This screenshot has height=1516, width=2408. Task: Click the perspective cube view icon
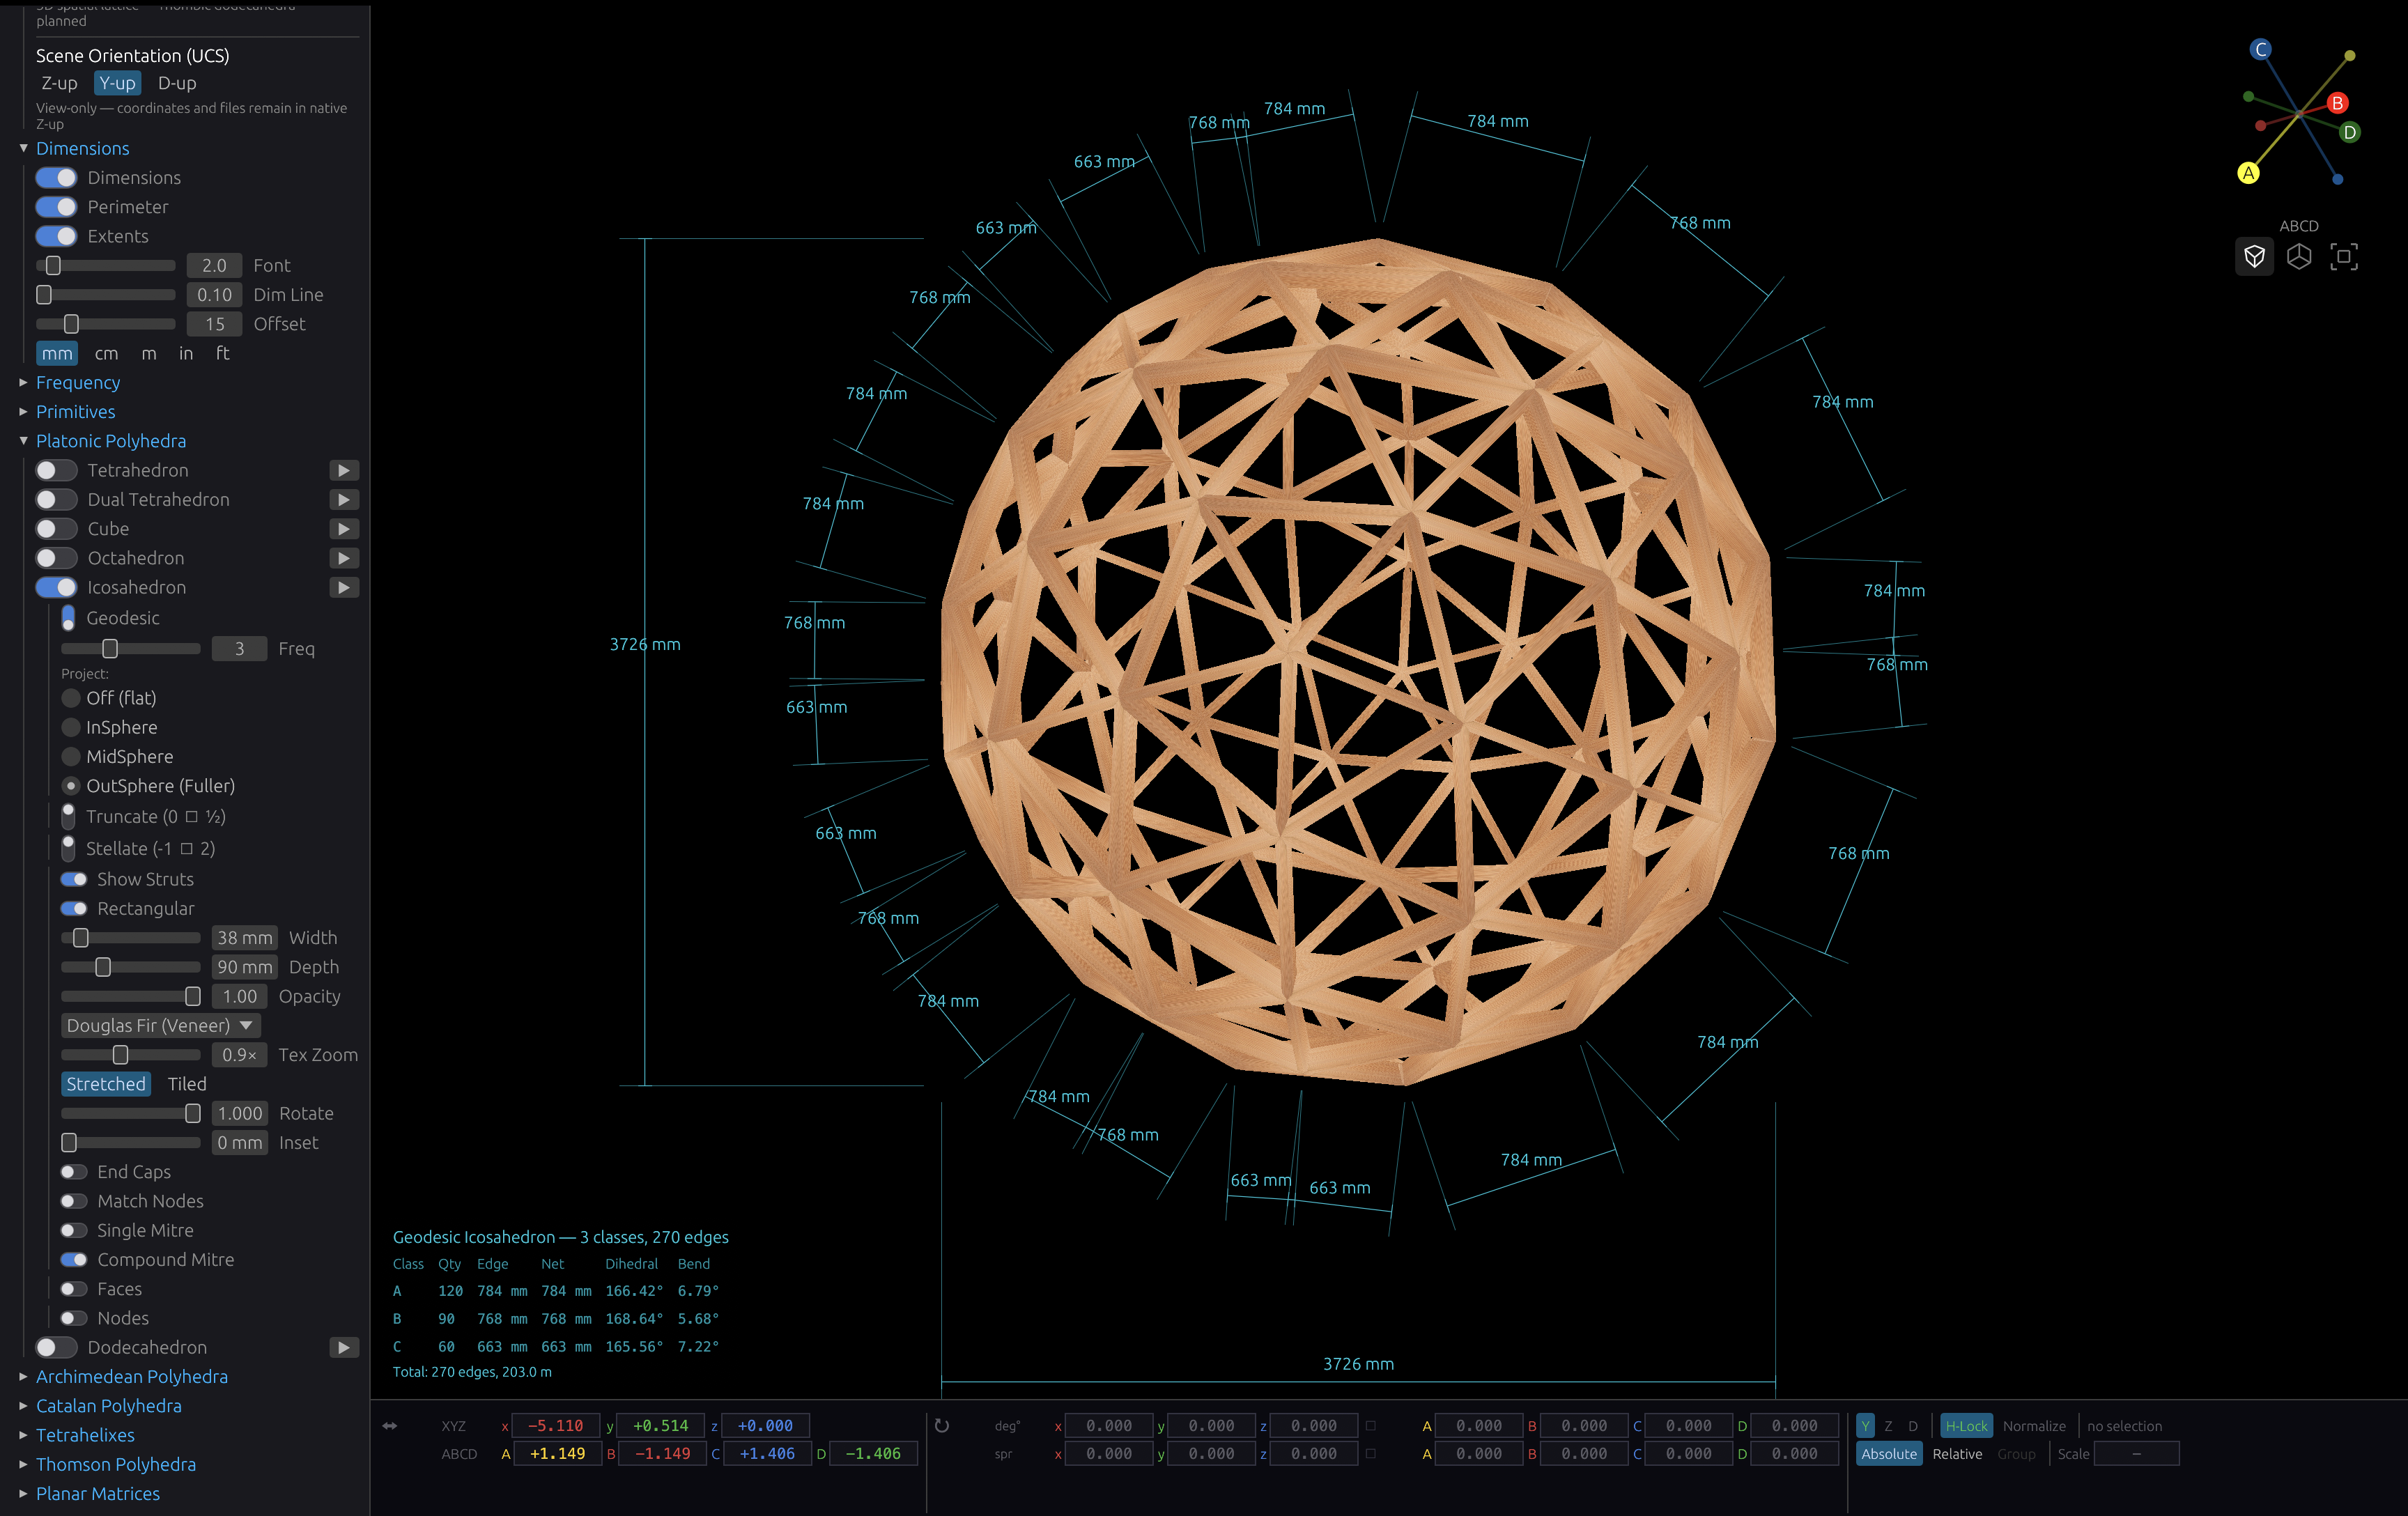coord(2254,257)
